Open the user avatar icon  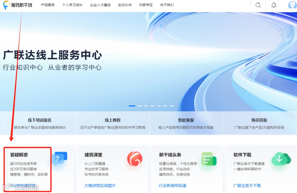(292, 5)
